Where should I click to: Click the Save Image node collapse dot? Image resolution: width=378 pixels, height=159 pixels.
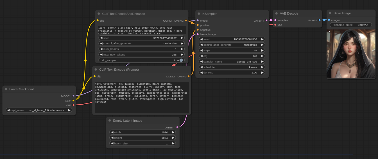[330, 13]
